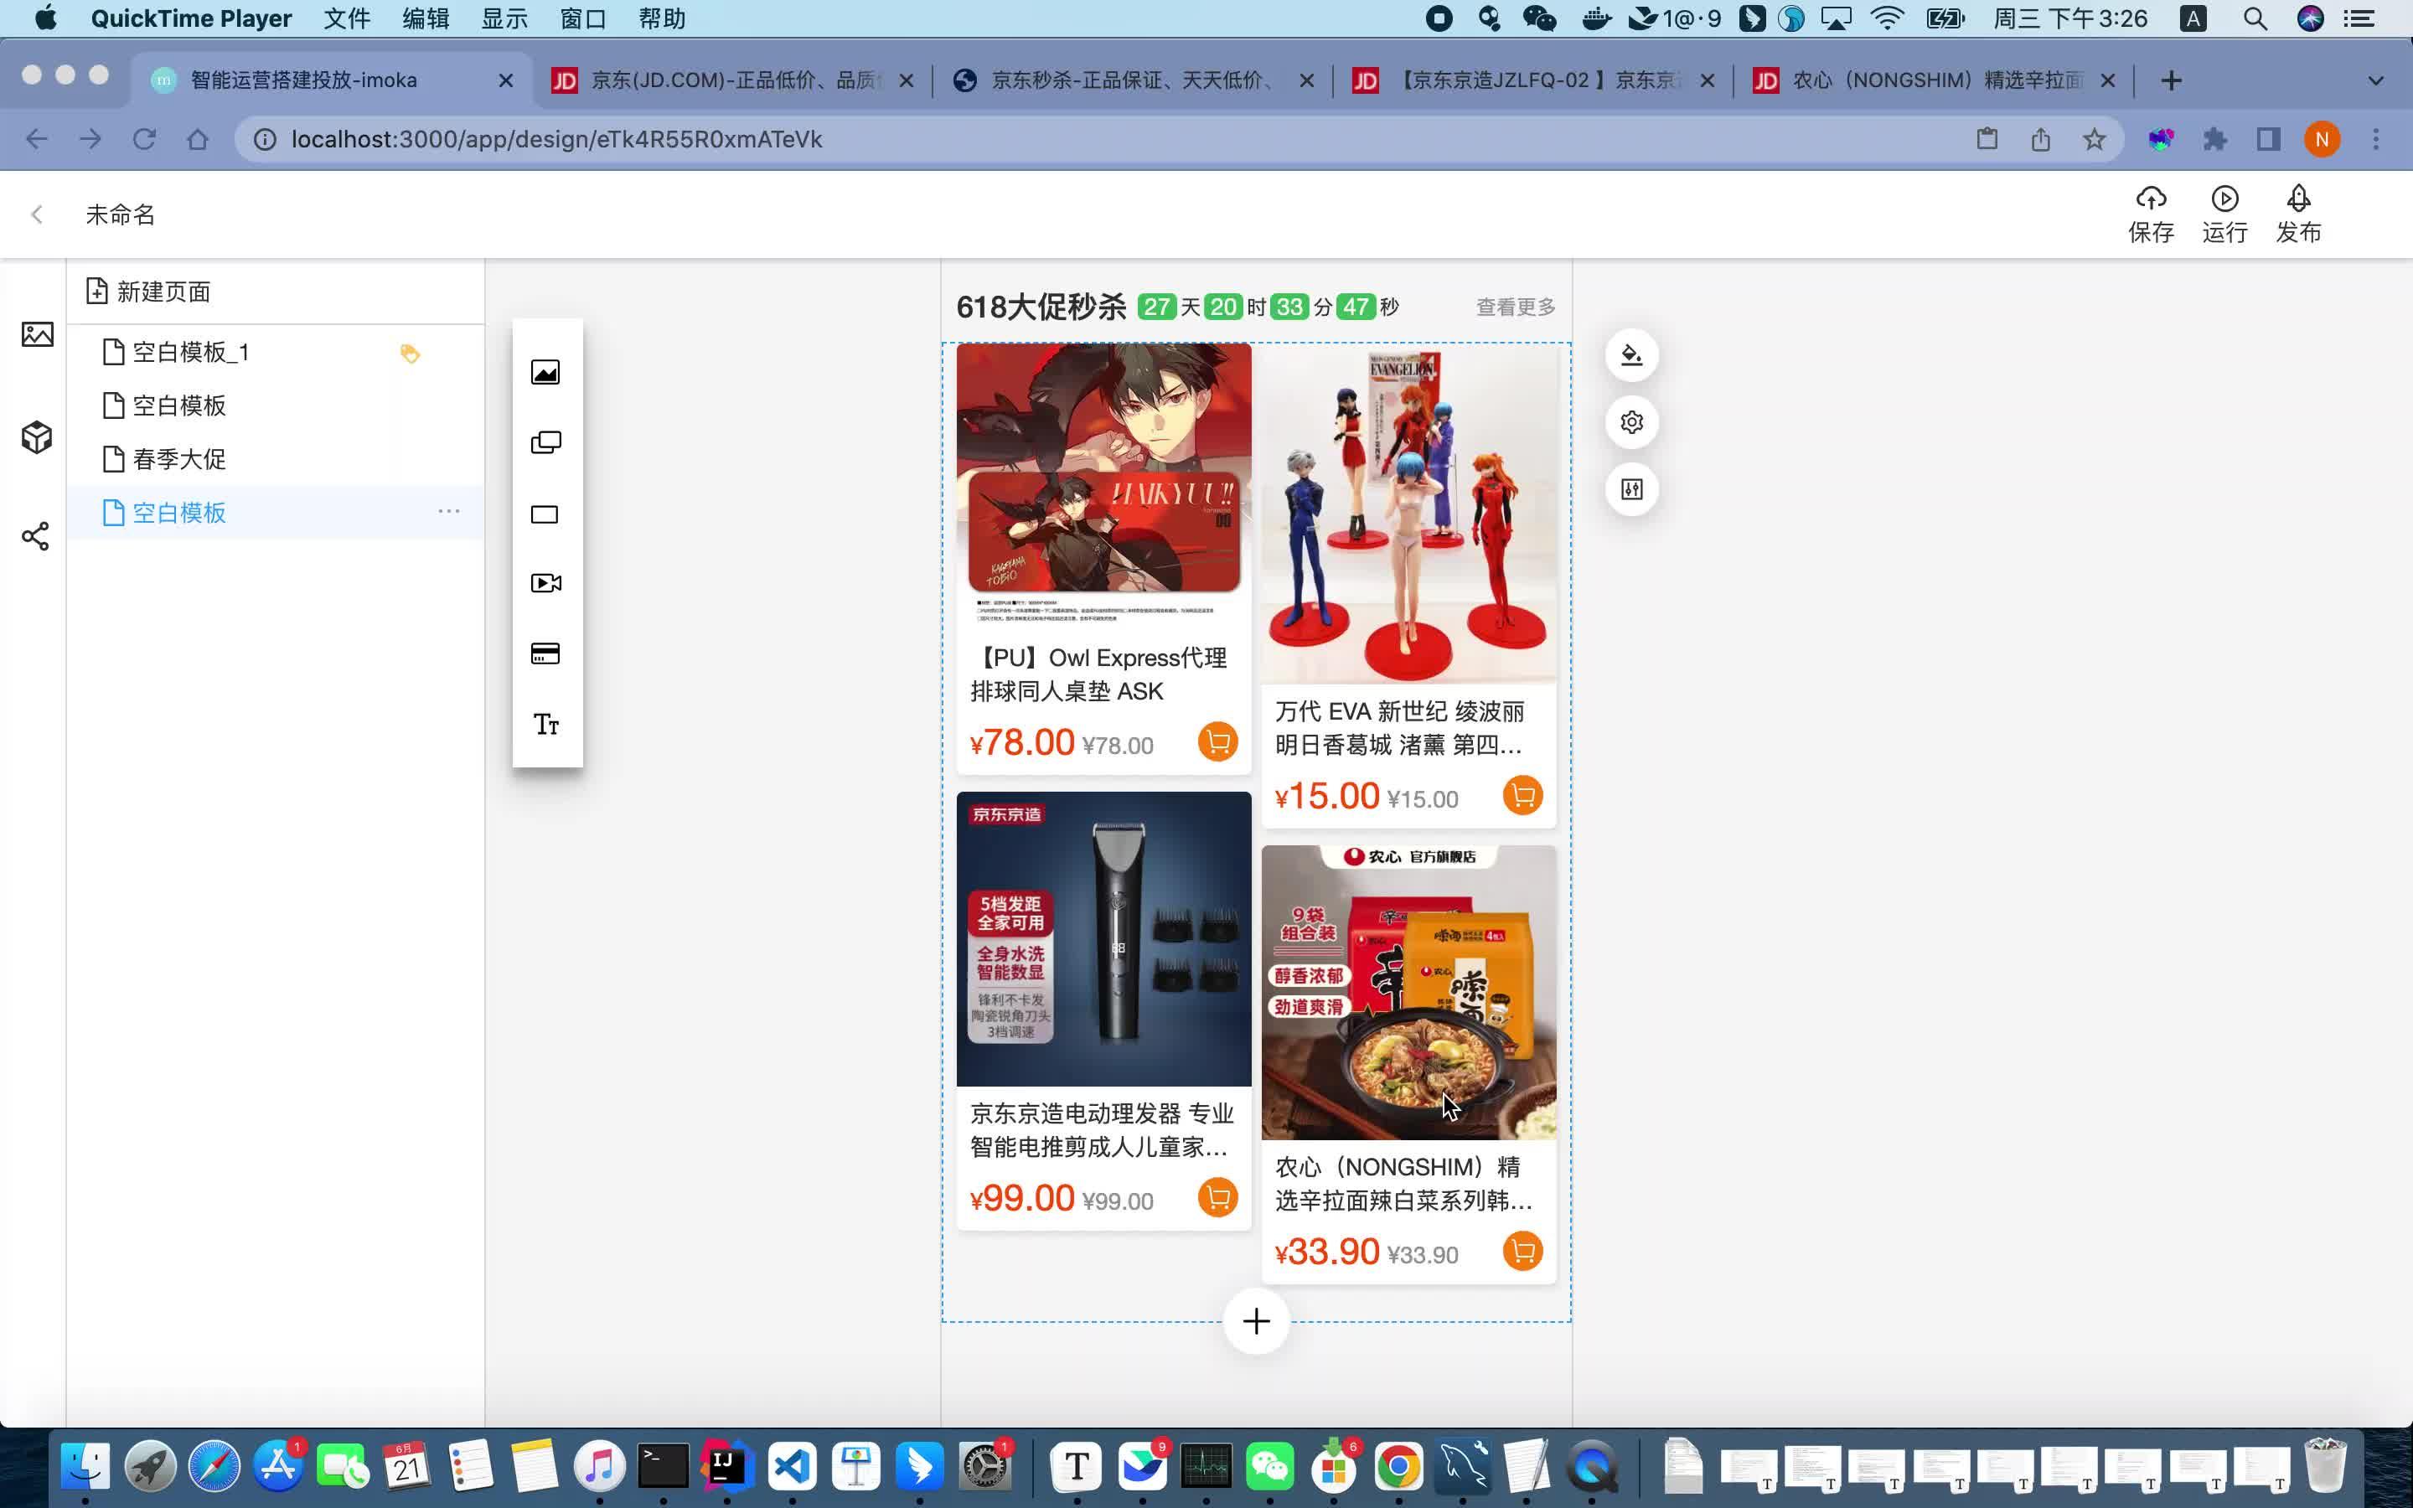Select the 春季大促 page
The height and width of the screenshot is (1508, 2413).
click(x=276, y=459)
